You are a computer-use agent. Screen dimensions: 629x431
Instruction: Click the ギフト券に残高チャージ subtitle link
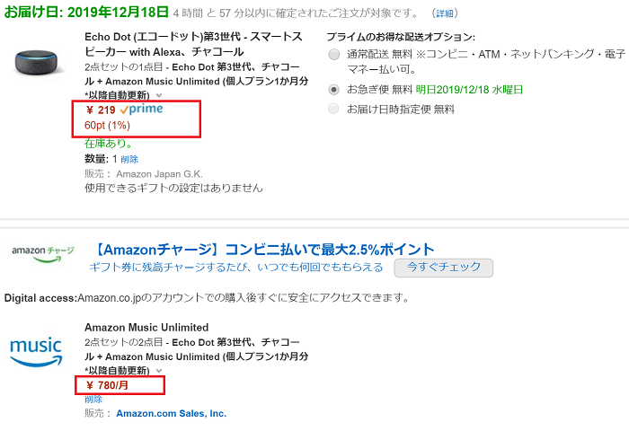click(236, 268)
